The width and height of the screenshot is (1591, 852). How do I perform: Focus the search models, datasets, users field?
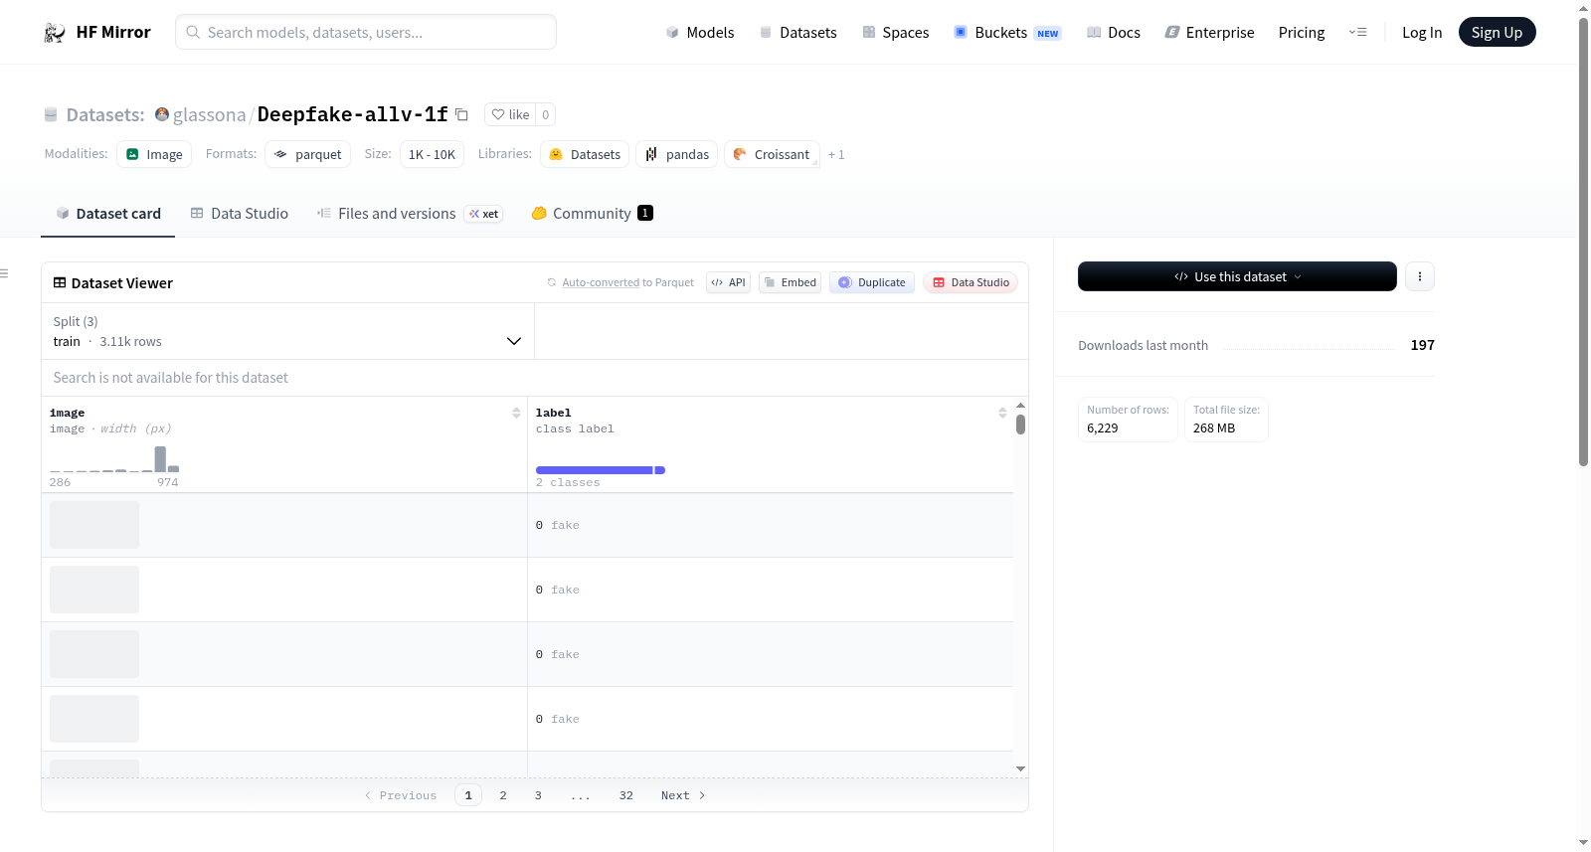point(366,32)
